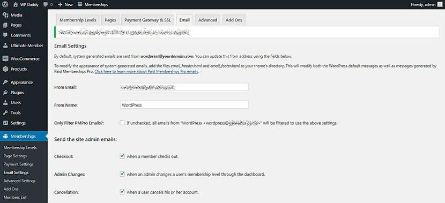Toggle the Admin Changes email checkbox
The width and height of the screenshot is (445, 203).
pos(122,174)
